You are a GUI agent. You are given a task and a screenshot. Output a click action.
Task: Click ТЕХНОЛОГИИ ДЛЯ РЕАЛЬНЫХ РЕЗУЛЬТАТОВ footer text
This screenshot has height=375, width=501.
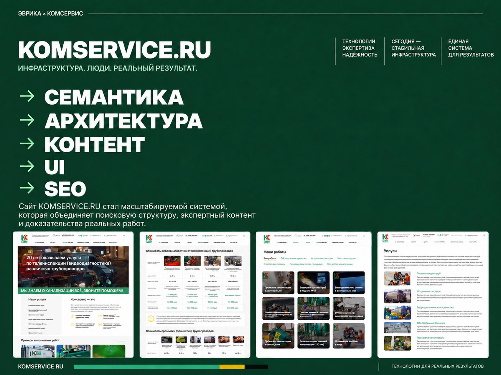(437, 366)
